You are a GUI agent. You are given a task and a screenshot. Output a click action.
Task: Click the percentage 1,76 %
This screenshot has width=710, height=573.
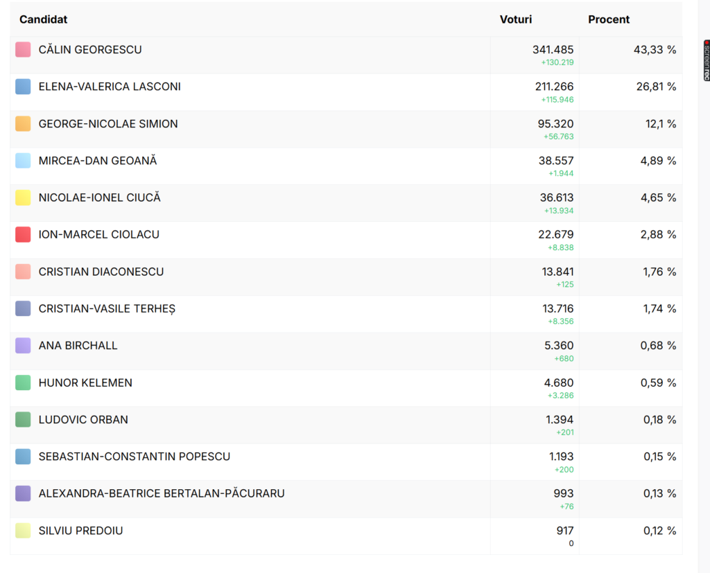pos(660,272)
